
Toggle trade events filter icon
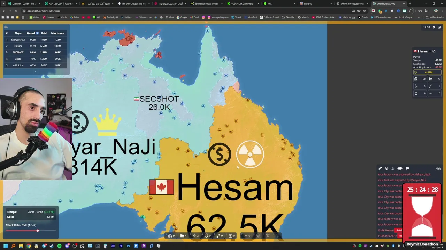393,169
